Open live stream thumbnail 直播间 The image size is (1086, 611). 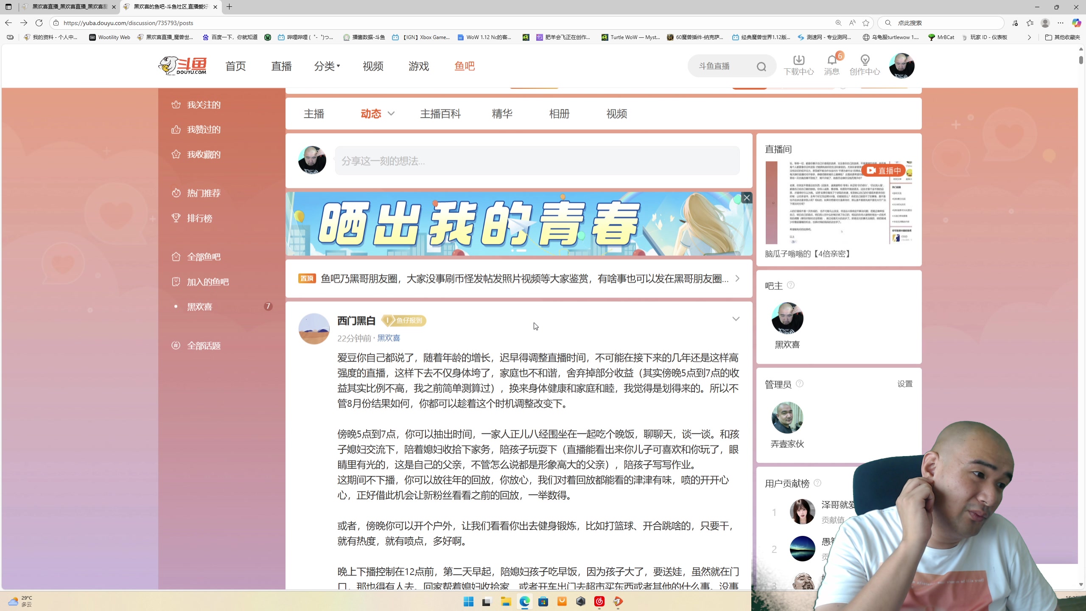[x=839, y=203]
